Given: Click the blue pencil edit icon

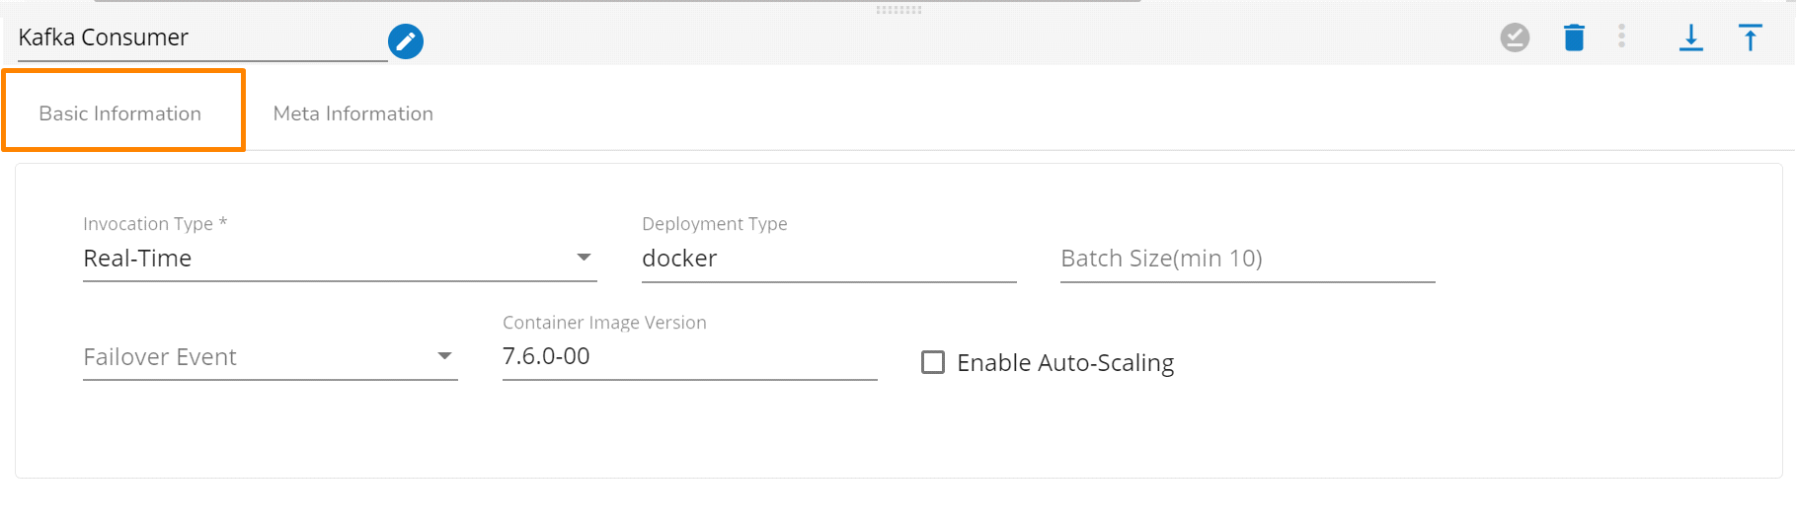Looking at the screenshot, I should [x=406, y=41].
